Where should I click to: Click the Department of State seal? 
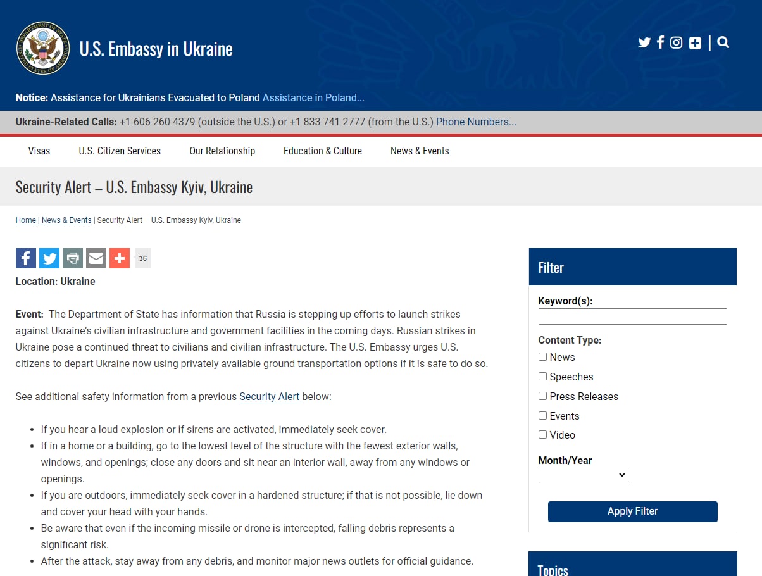tap(43, 48)
